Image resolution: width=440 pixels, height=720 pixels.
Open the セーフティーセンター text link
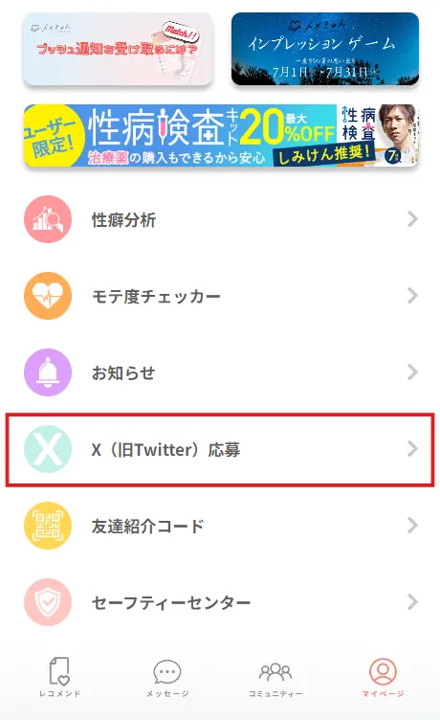pos(171,602)
